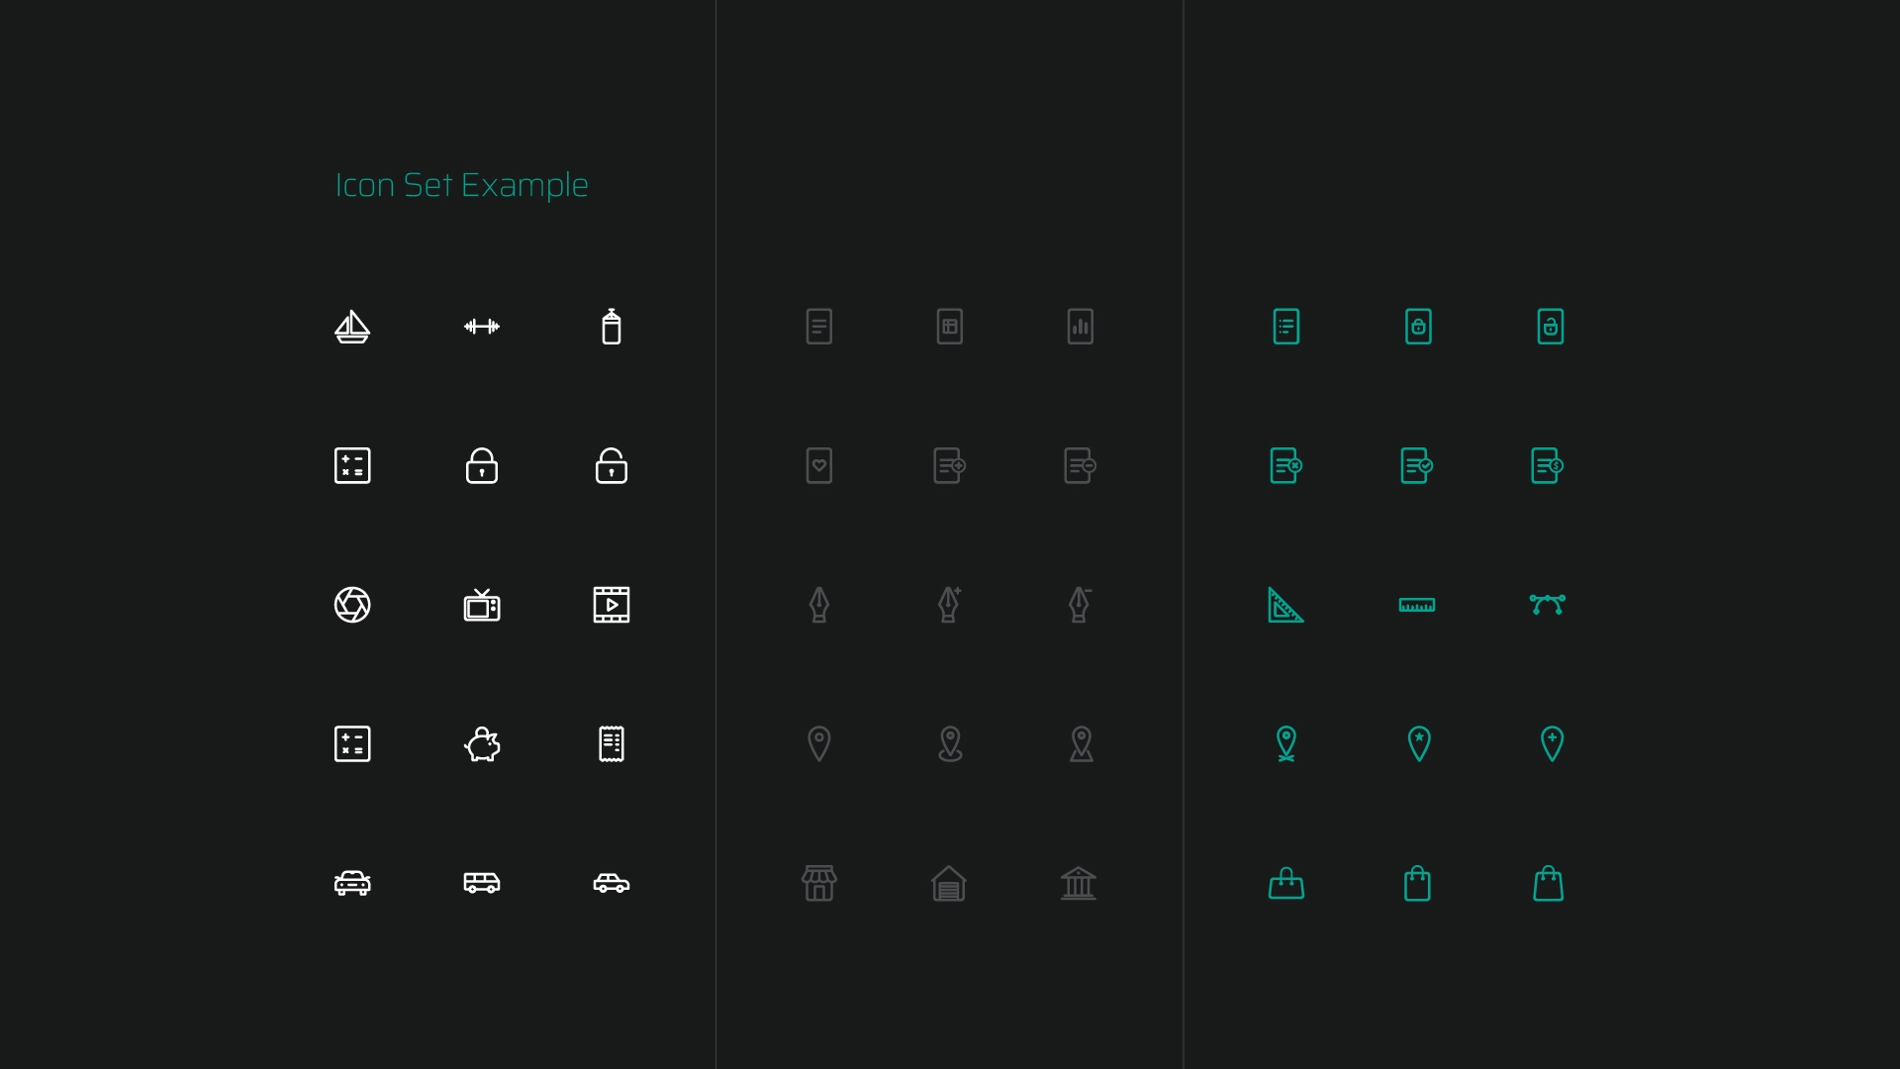Click the white van icon
The image size is (1900, 1069).
(482, 883)
